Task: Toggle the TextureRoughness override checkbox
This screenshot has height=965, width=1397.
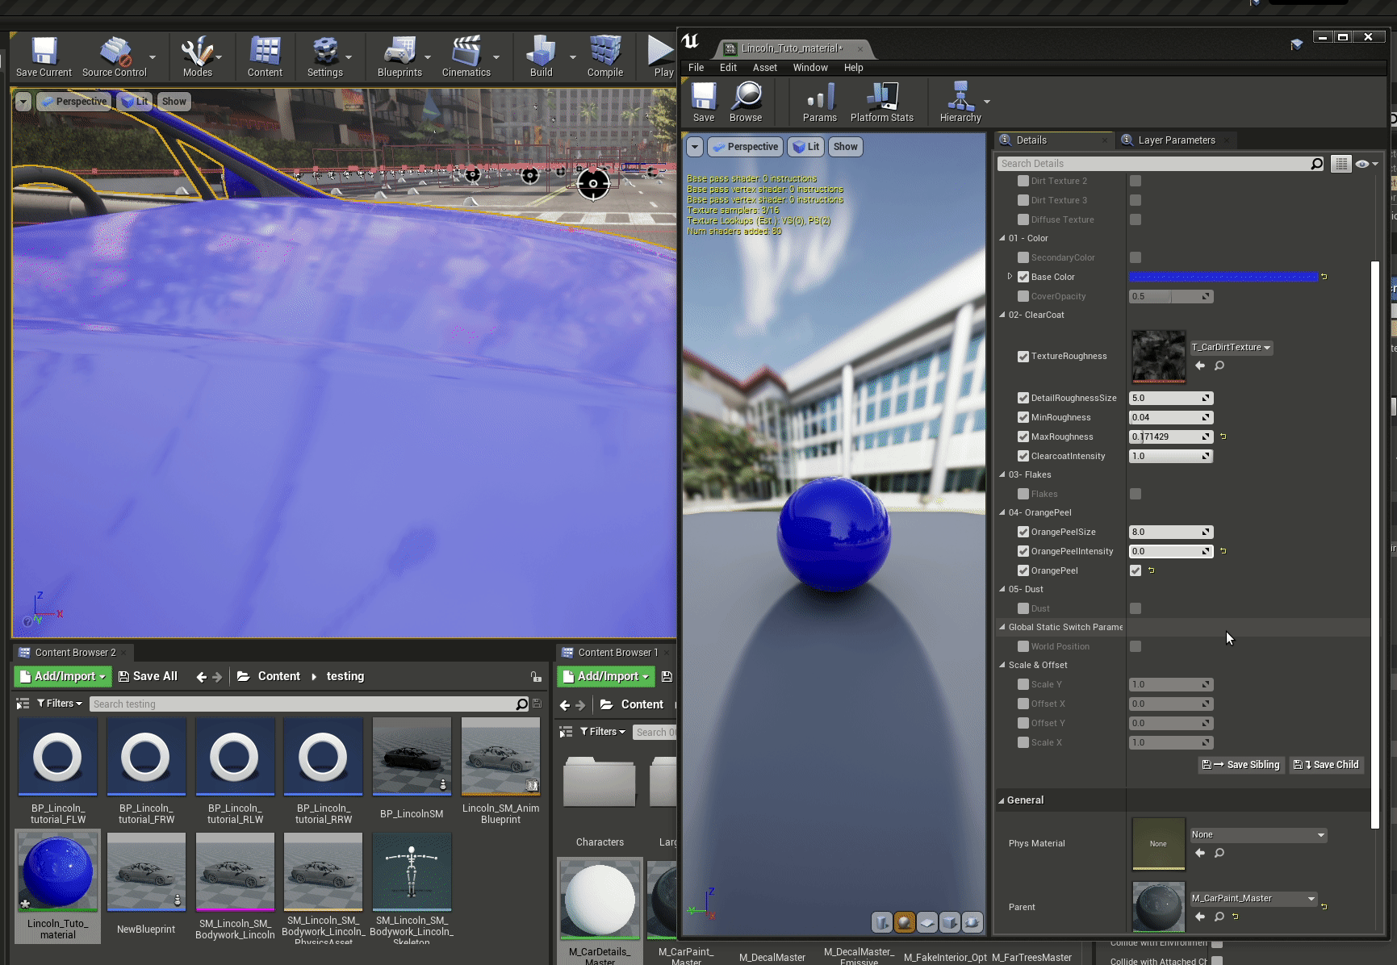Action: click(x=1023, y=357)
